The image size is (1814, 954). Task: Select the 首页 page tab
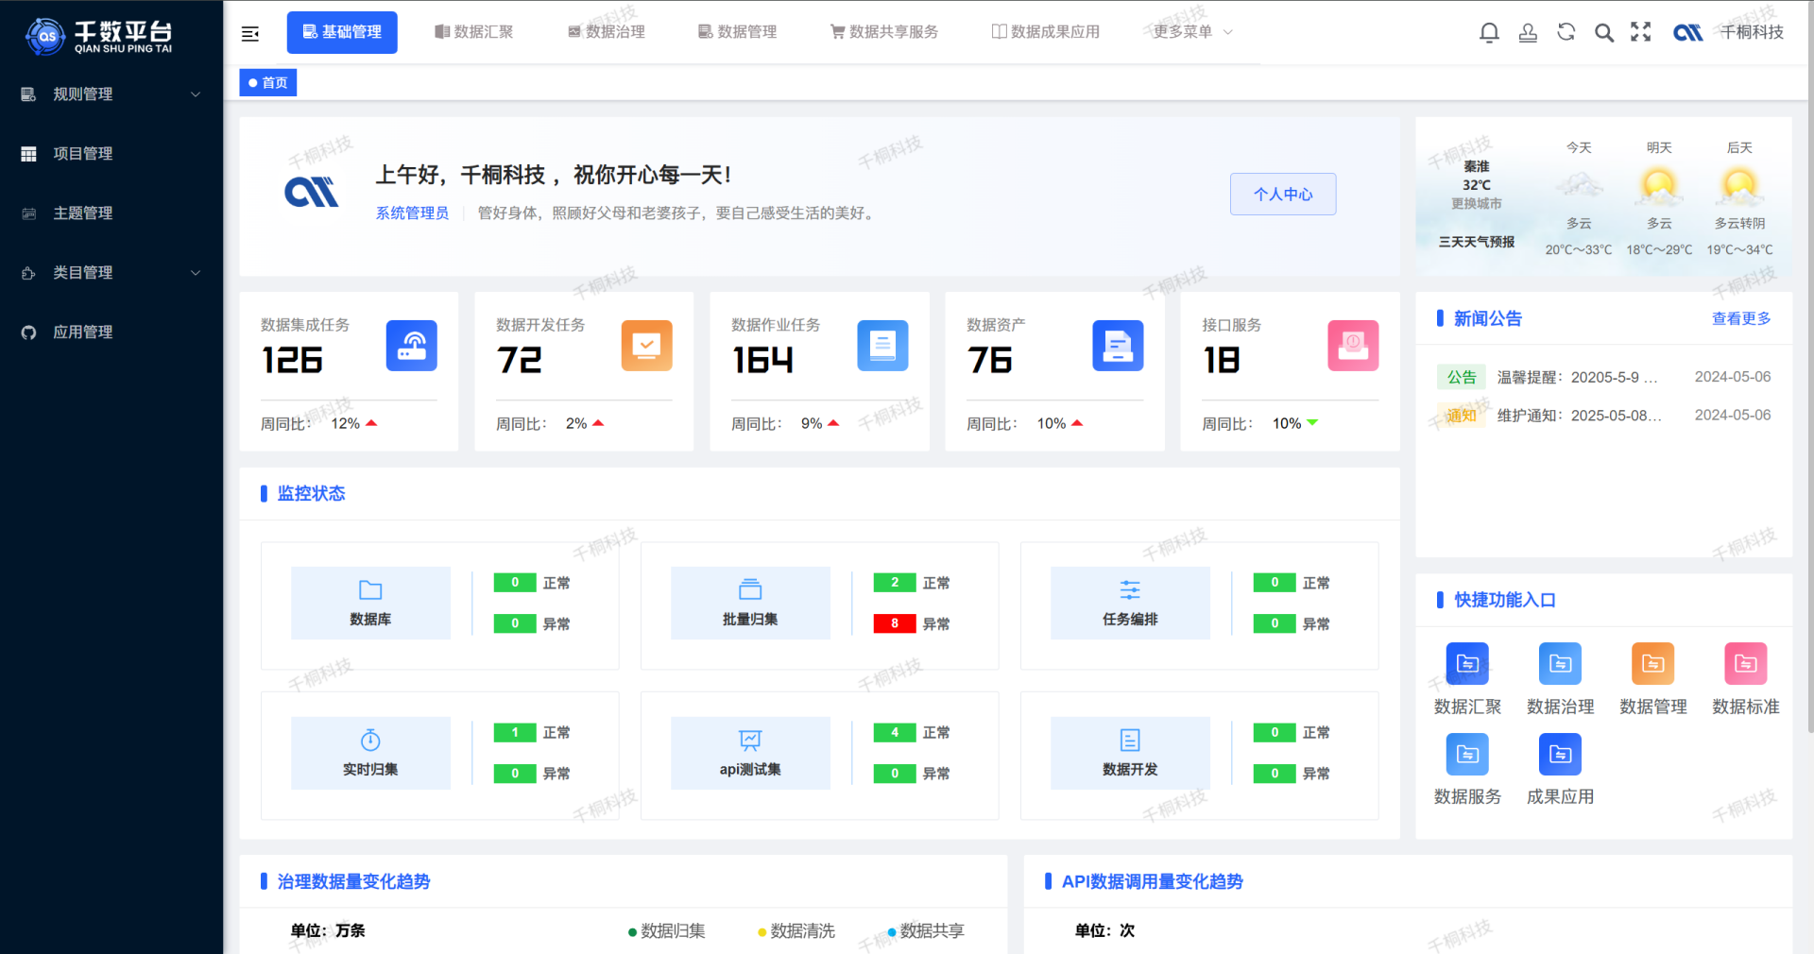268,83
